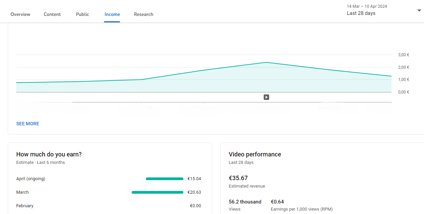The image size is (424, 214).
Task: Click the March earnings bar
Action: [157, 192]
